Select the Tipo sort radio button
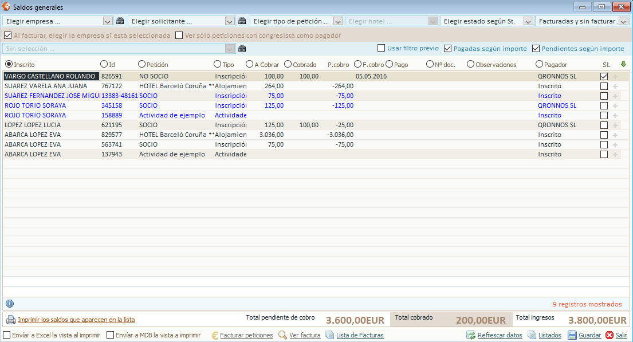This screenshot has height=342, width=633. 217,64
